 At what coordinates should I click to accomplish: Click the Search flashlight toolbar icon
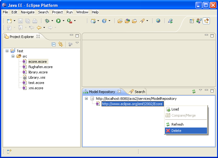[x=142, y=21]
